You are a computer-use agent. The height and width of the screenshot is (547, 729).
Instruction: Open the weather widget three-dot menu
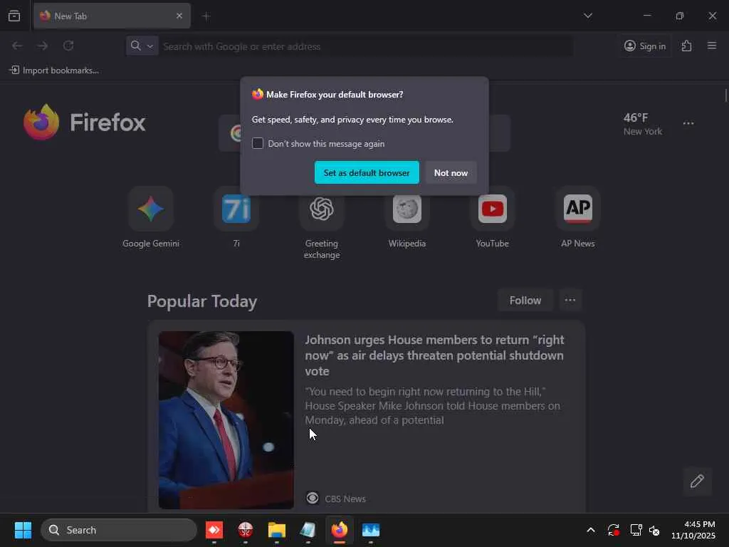point(688,124)
